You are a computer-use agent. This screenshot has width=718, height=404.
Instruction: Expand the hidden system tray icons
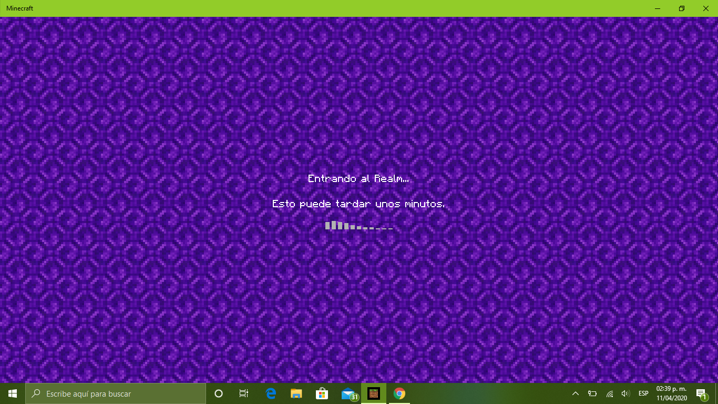tap(576, 393)
